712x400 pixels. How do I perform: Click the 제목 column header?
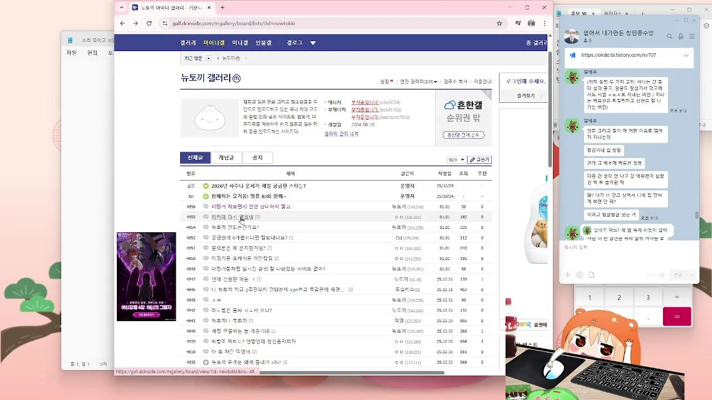290,173
